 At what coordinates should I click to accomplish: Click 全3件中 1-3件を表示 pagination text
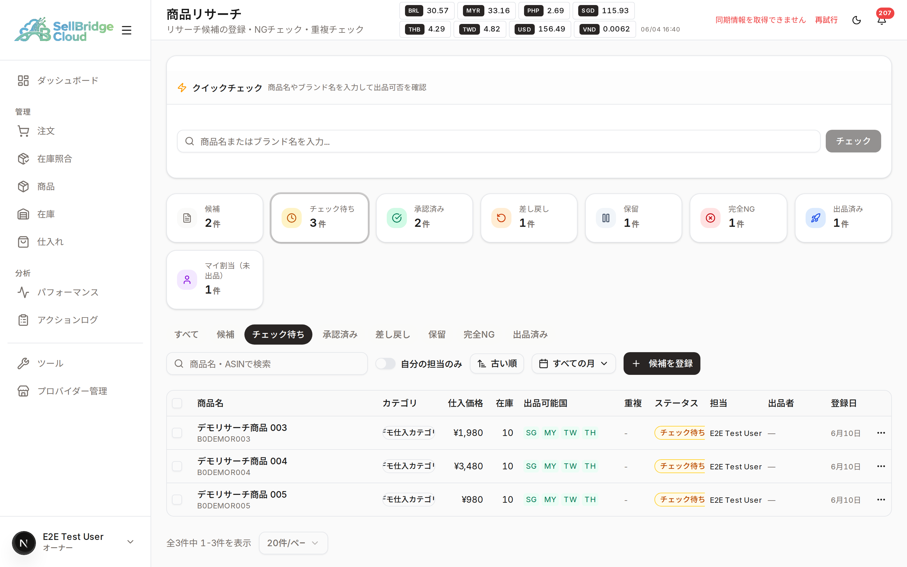(209, 543)
